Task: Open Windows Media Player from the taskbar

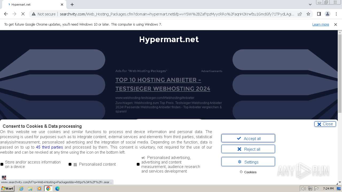Action: tap(39, 189)
